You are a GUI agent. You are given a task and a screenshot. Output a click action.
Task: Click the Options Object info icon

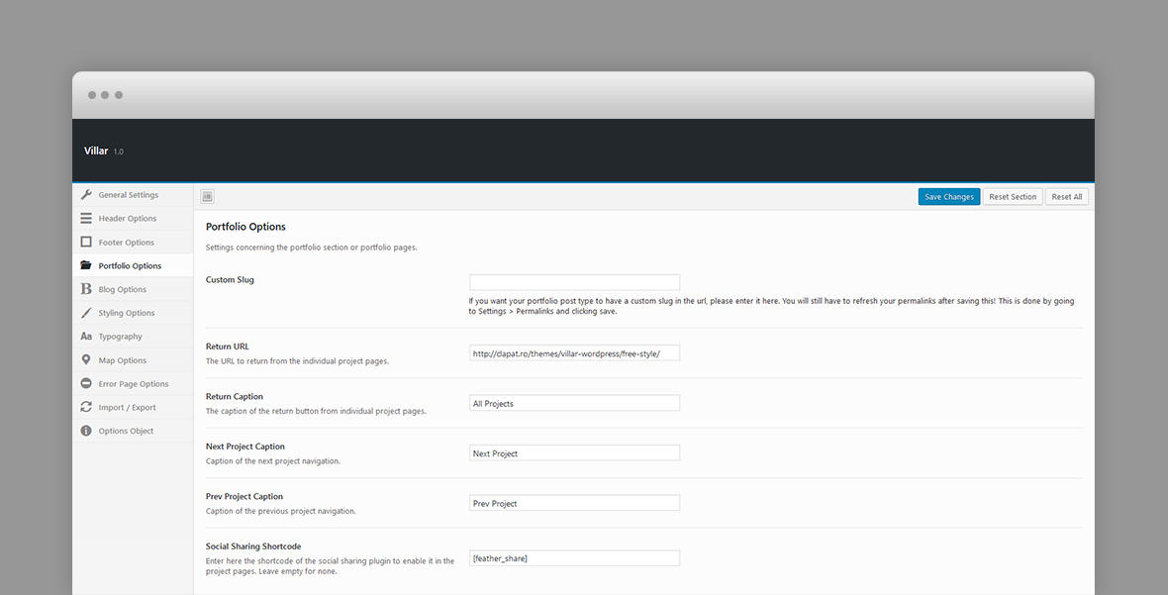click(x=86, y=431)
